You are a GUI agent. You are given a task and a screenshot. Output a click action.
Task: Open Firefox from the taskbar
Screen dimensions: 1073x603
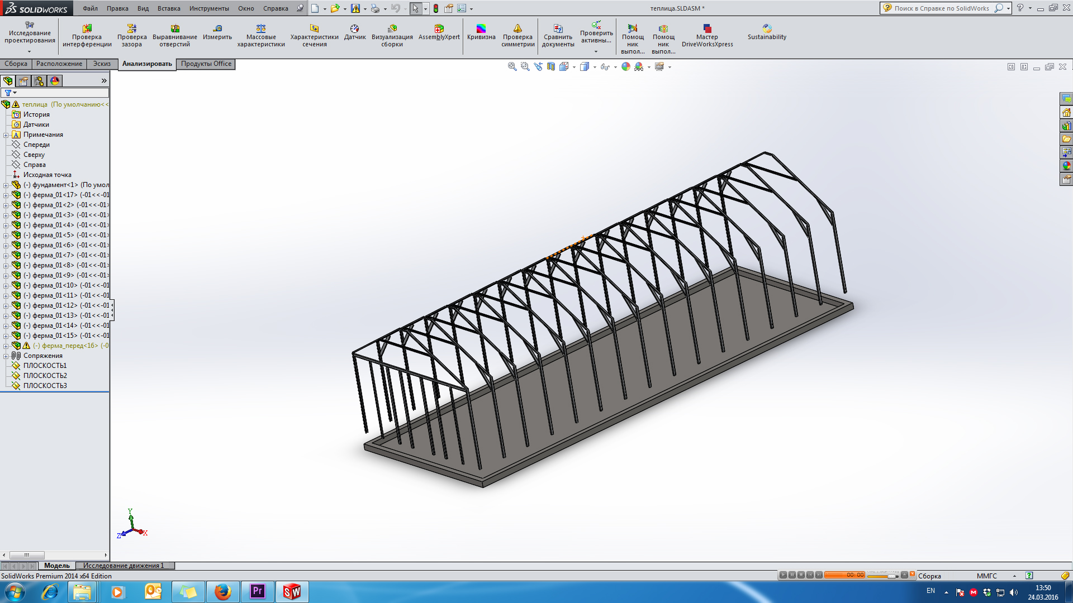[x=222, y=592]
